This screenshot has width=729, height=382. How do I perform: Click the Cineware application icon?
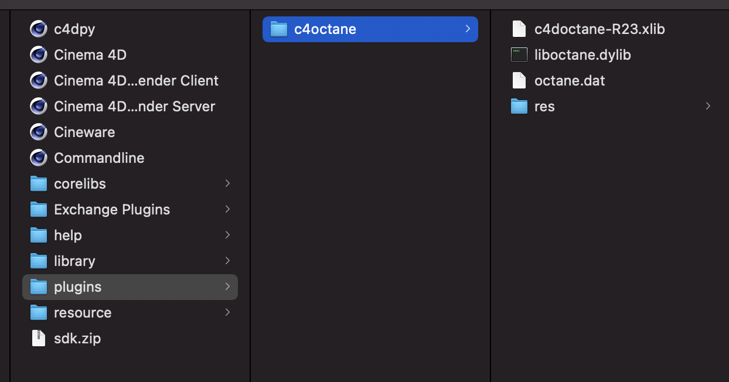coord(39,132)
